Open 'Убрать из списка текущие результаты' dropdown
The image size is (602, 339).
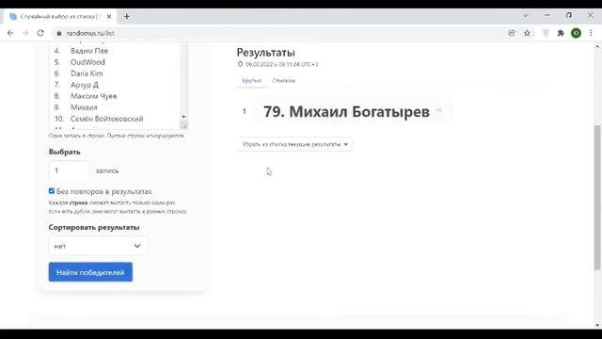click(x=294, y=144)
